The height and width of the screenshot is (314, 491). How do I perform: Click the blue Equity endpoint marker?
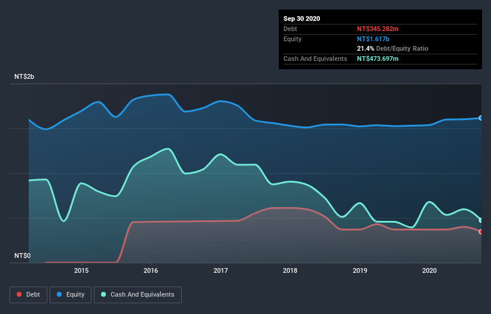pyautogui.click(x=481, y=118)
